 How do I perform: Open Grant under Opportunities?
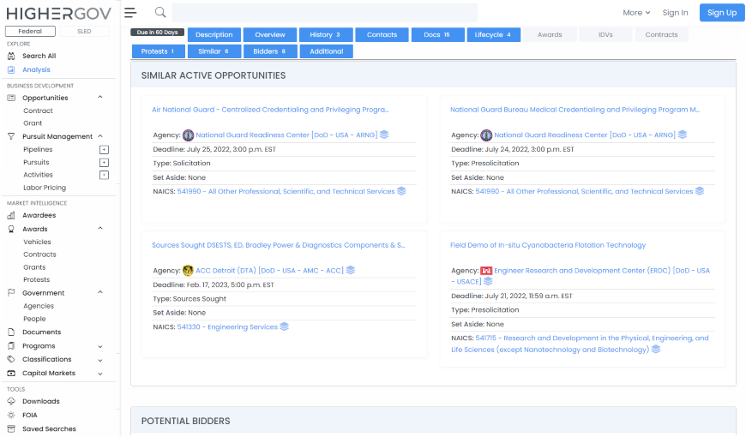pos(33,123)
